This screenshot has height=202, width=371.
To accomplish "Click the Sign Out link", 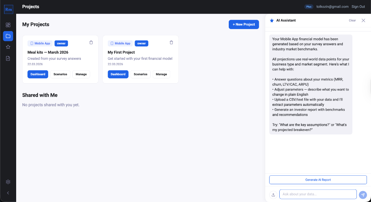I will tap(358, 6).
